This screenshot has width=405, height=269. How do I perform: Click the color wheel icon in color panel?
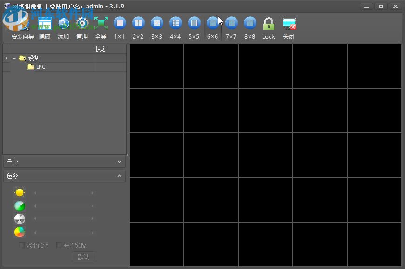click(19, 232)
